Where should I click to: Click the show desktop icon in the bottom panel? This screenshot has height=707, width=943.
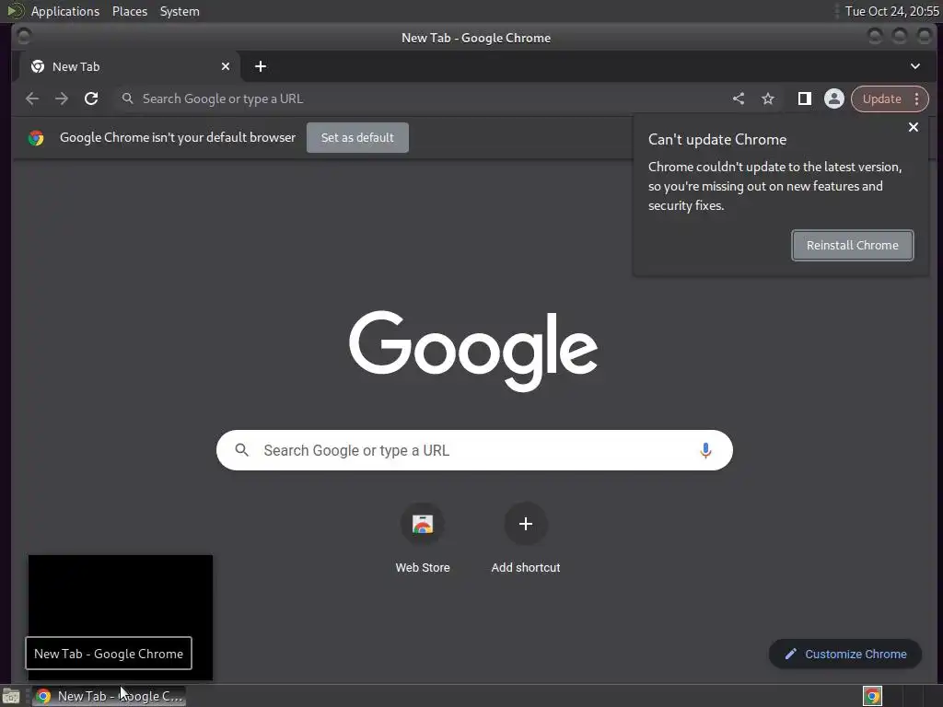tap(11, 696)
